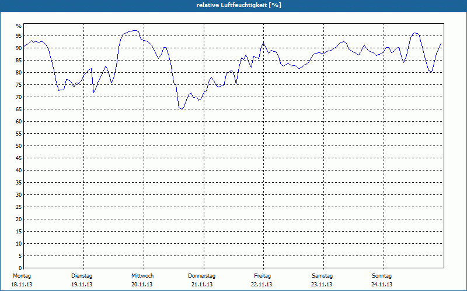Click the date '22.11.13'
Image resolution: width=467 pixels, height=291 pixels.
point(262,285)
